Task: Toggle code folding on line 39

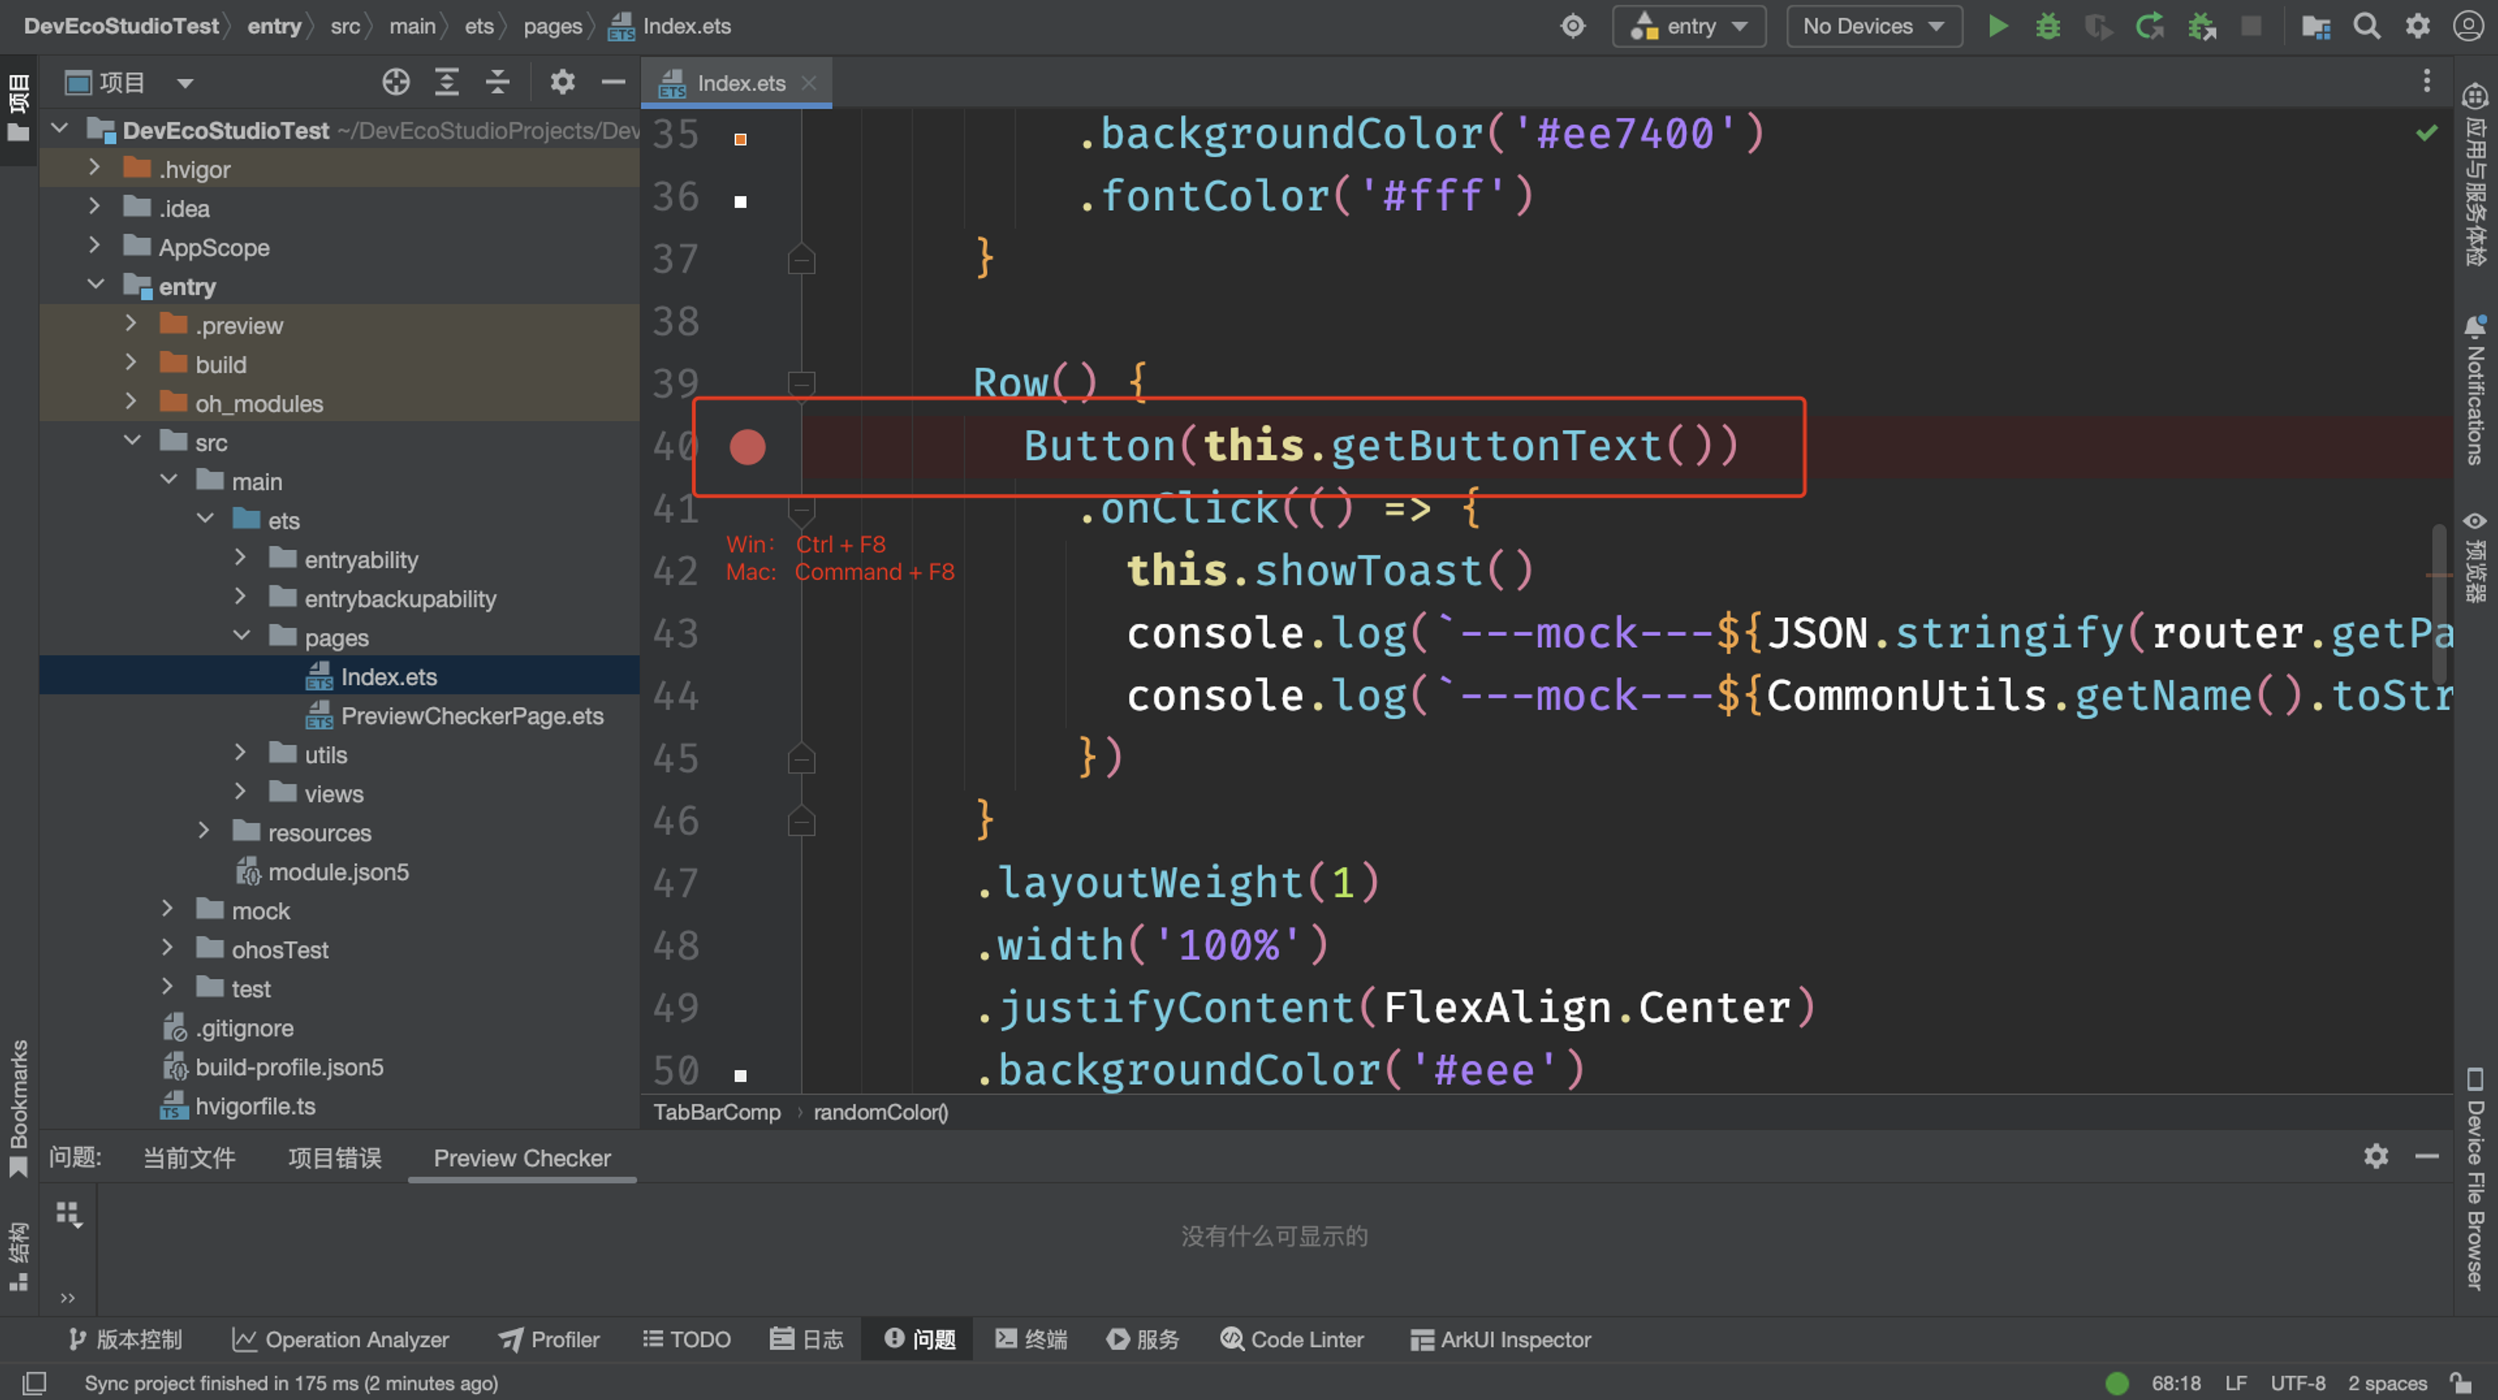Action: click(x=801, y=384)
